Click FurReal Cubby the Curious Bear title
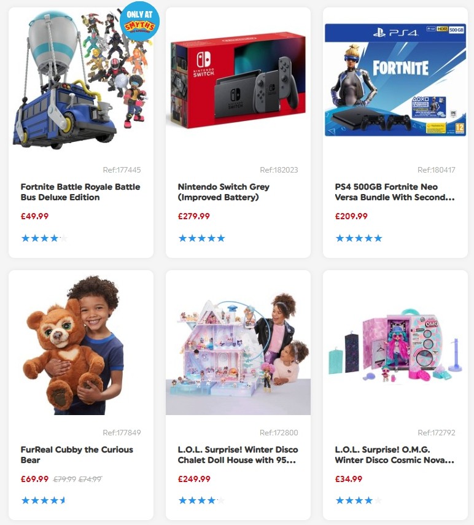474x525 pixels. click(77, 454)
